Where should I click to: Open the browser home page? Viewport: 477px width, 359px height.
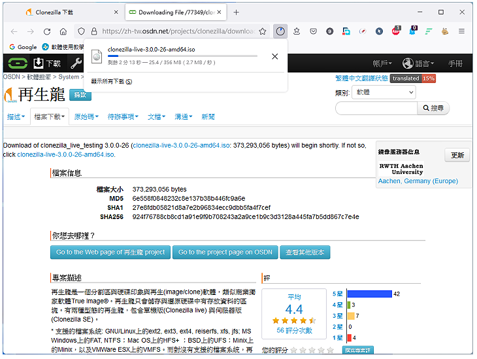click(x=63, y=31)
